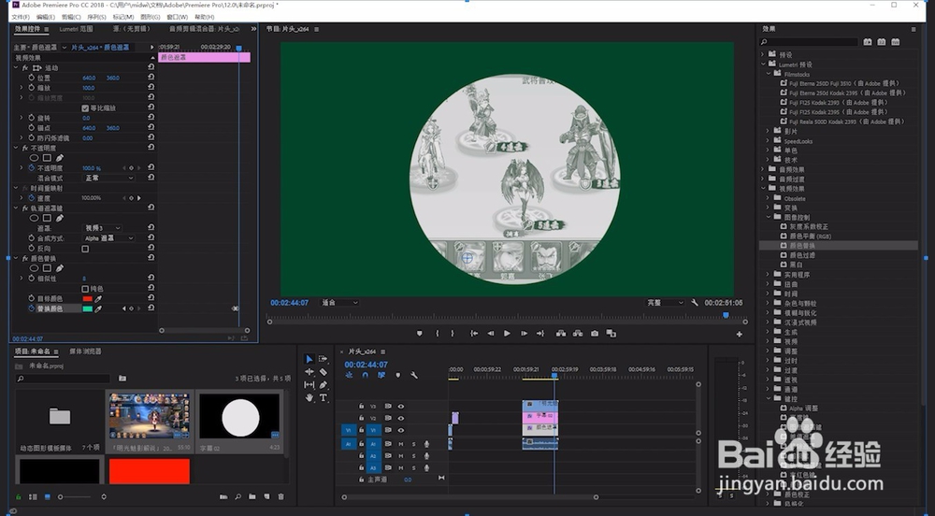This screenshot has height=516, width=935.
Task: Switch to the Lumetri 范围 tab
Action: click(x=77, y=29)
